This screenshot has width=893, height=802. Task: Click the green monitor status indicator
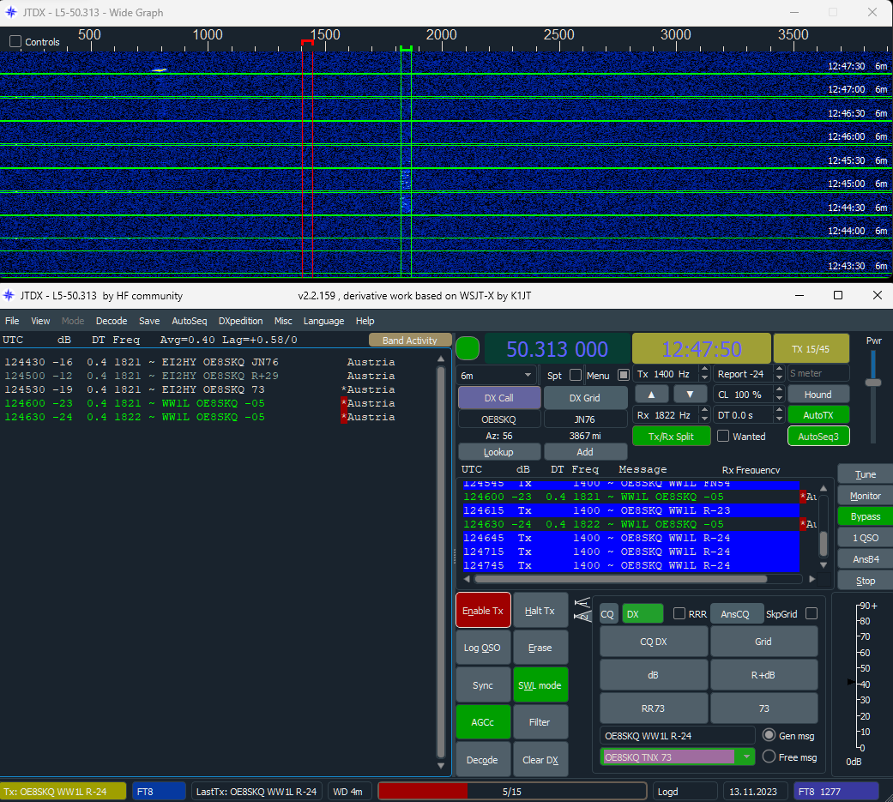(468, 348)
